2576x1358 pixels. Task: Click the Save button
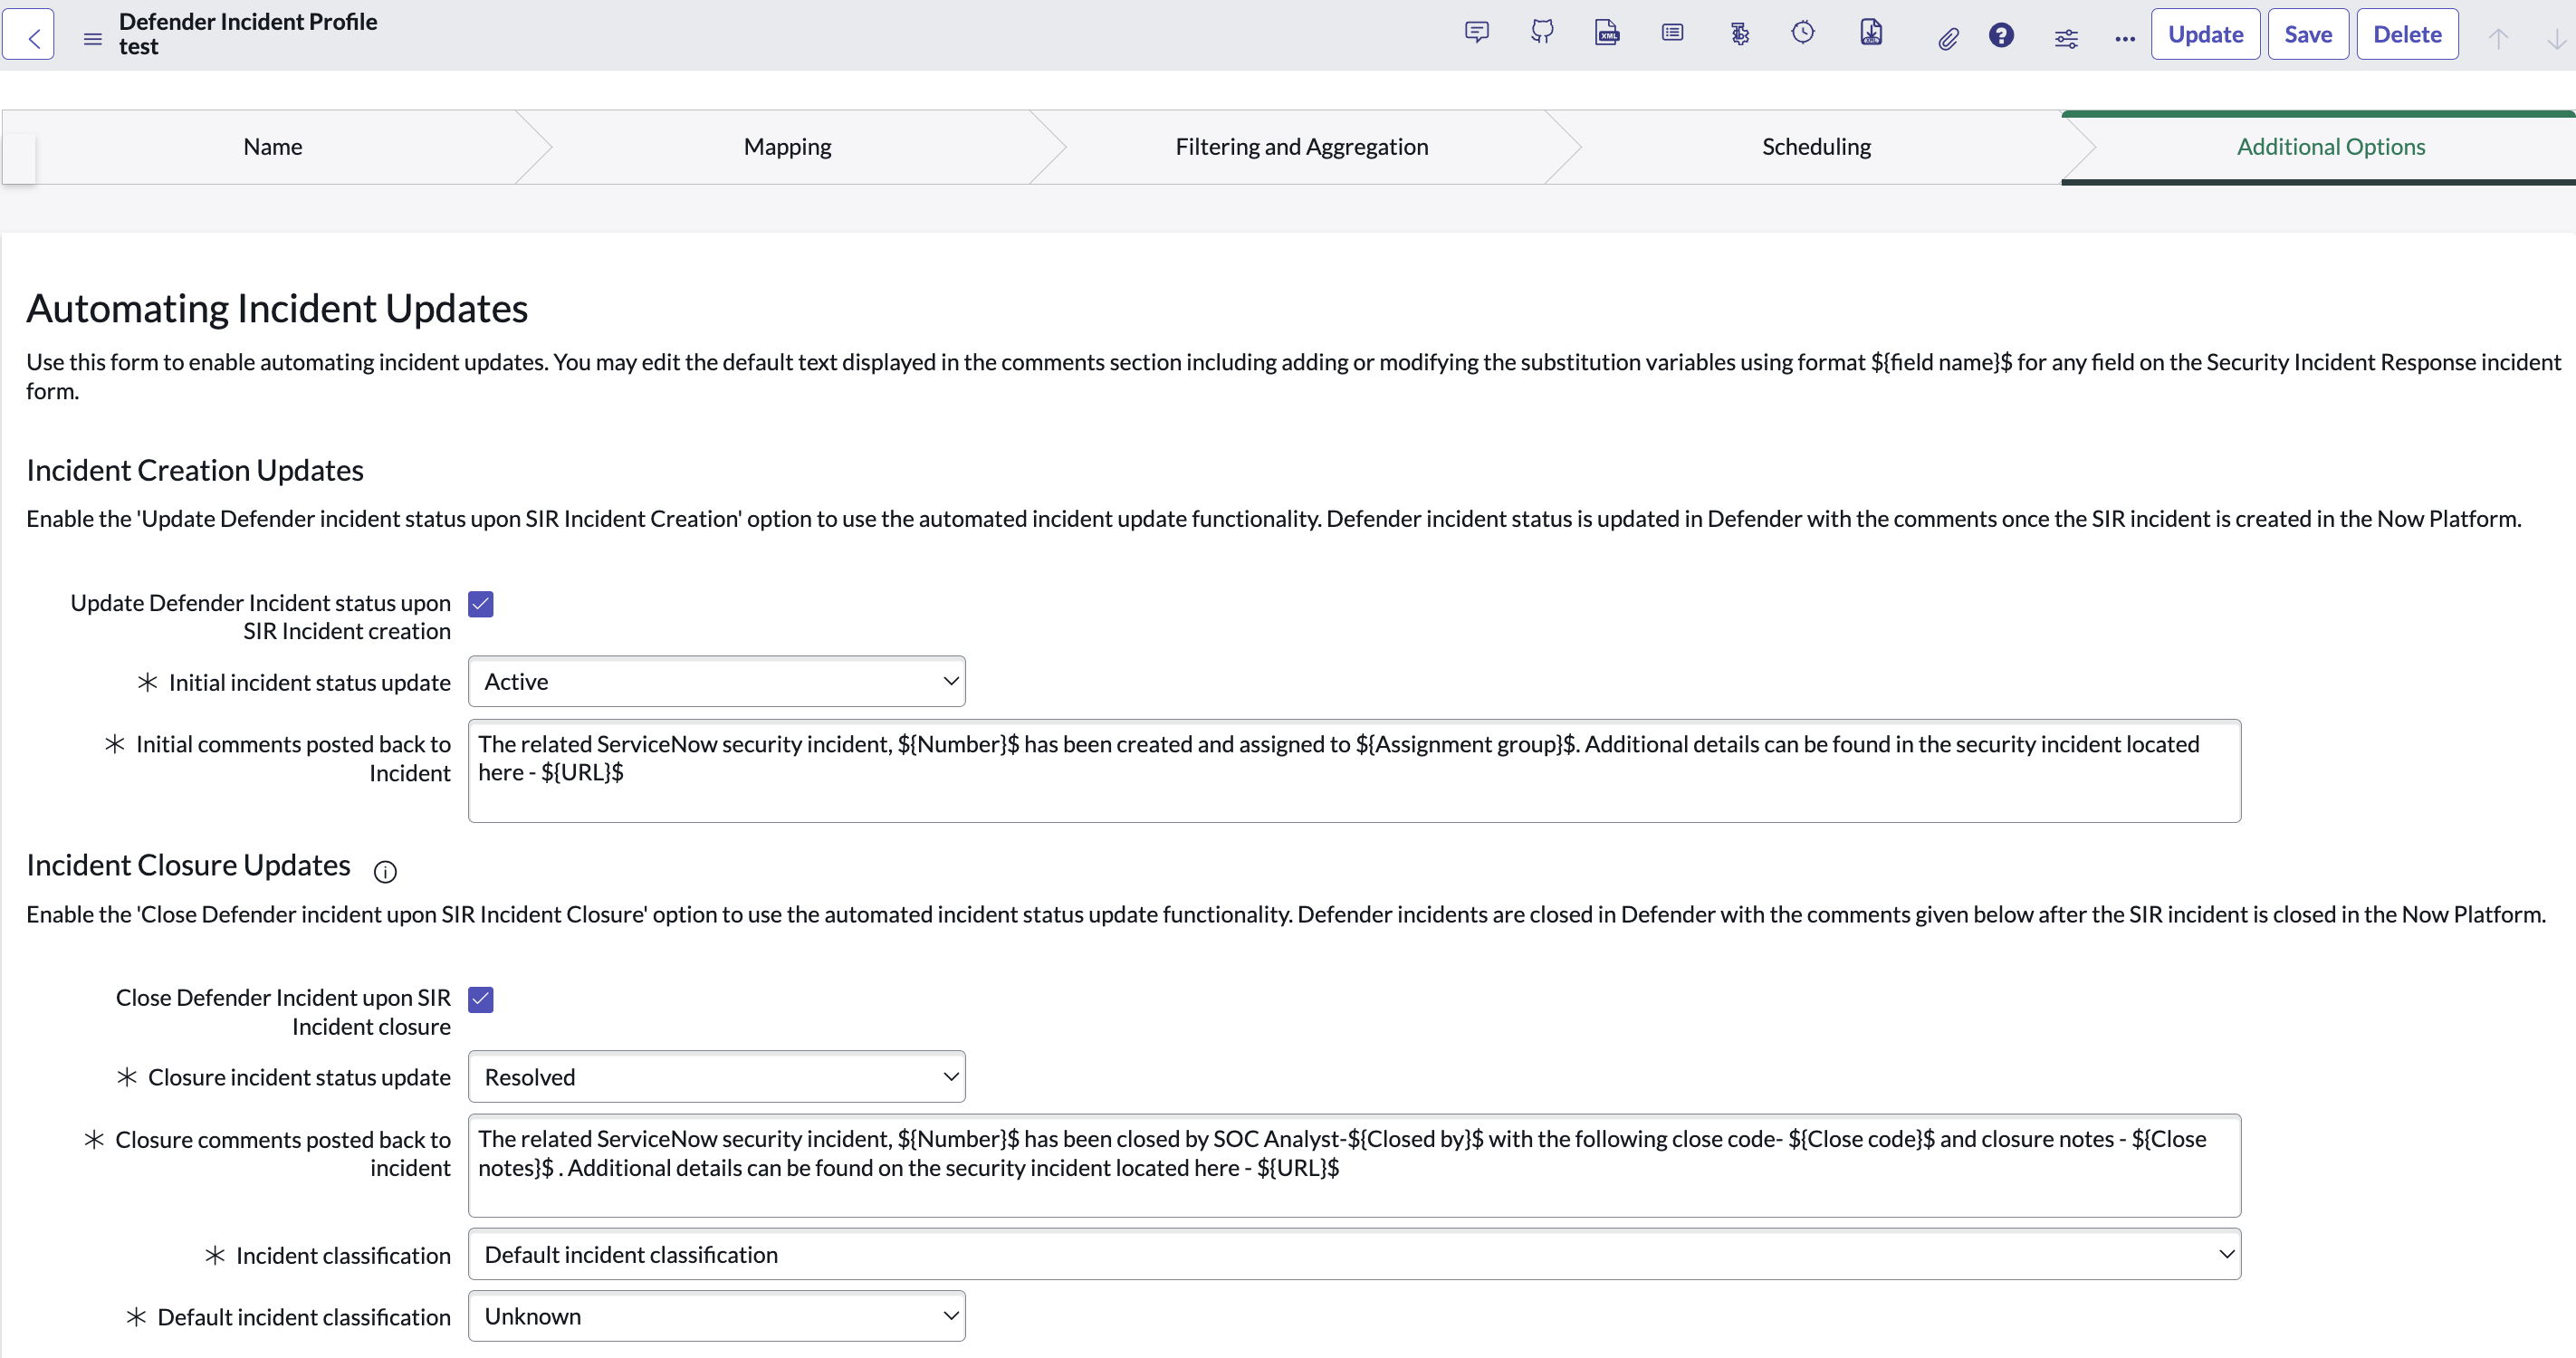pyautogui.click(x=2308, y=34)
